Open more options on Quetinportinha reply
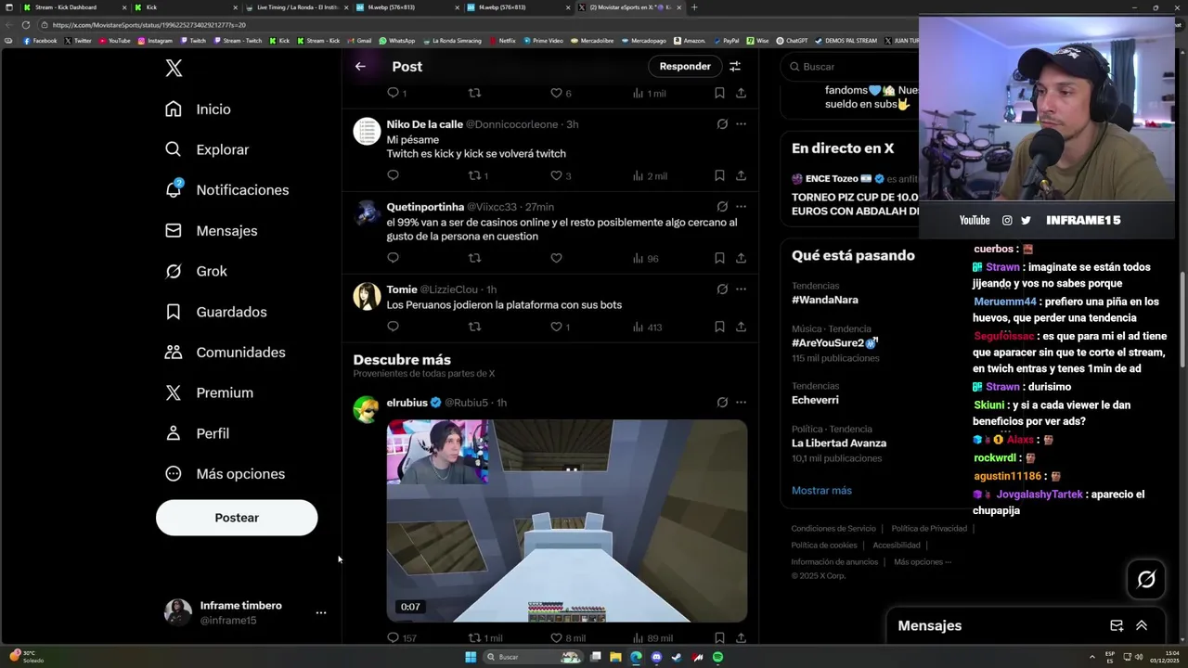The width and height of the screenshot is (1188, 668). click(x=741, y=206)
